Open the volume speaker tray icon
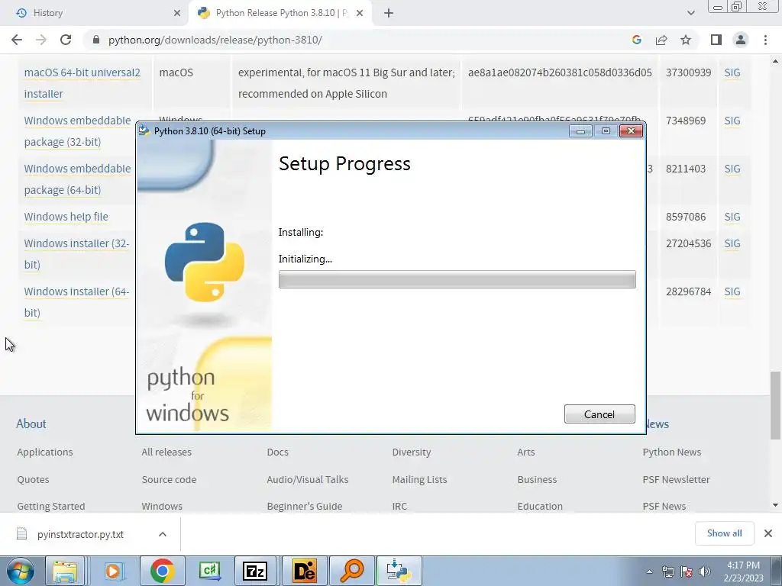 [x=705, y=572]
